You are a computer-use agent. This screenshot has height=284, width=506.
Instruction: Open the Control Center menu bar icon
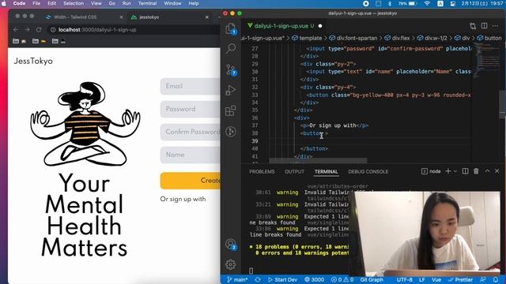[452, 3]
